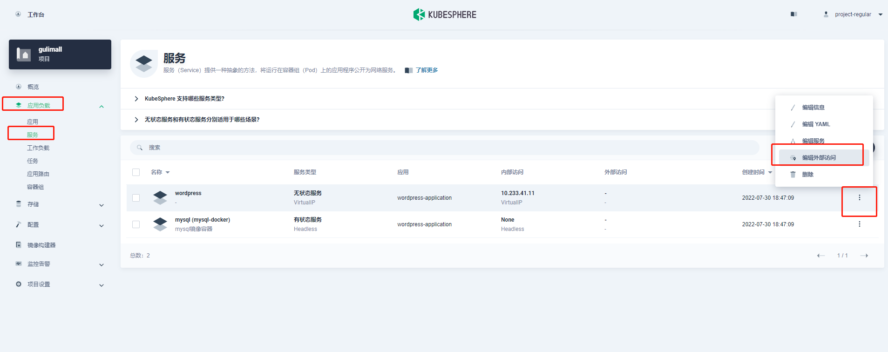Viewport: 888px width, 352px height.
Task: Click the KubeSphere logo
Action: click(x=445, y=14)
